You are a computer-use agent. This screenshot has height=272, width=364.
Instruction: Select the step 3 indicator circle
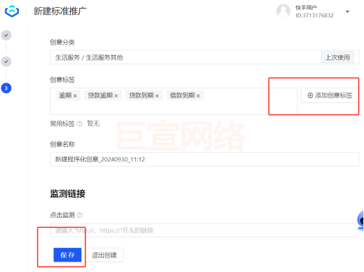[x=7, y=88]
